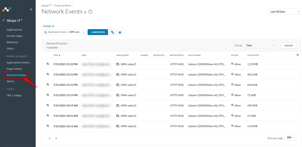Open the Network Events info icon
The width and height of the screenshot is (302, 147).
pos(85,12)
